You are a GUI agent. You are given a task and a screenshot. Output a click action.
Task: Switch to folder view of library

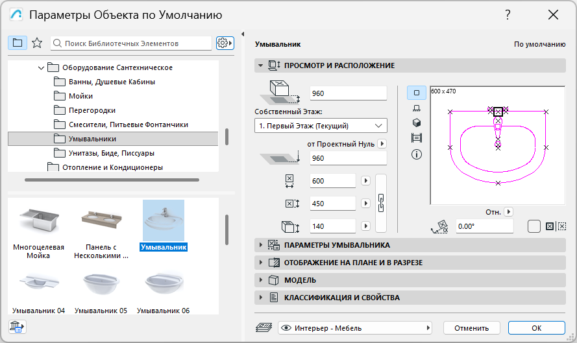[18, 43]
